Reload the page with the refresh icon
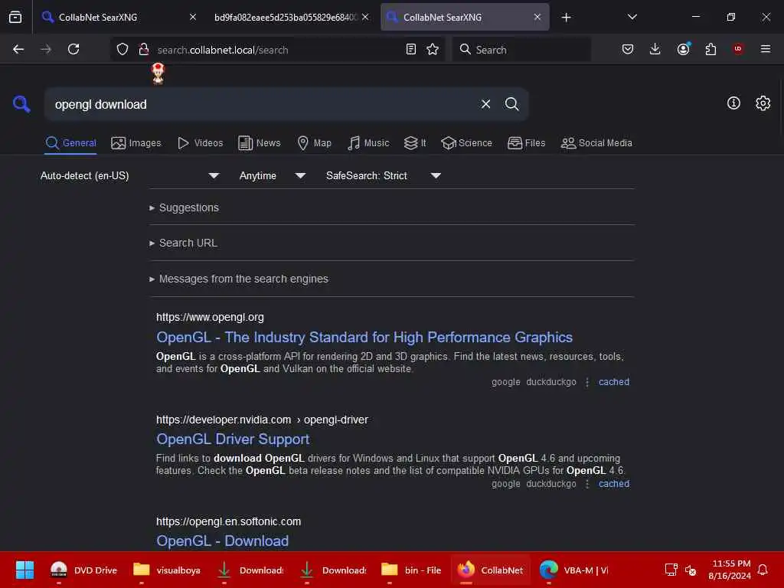The height and width of the screenshot is (588, 784). [x=73, y=49]
